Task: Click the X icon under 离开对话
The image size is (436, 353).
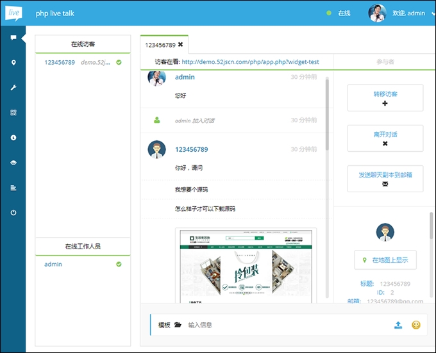Action: click(x=385, y=144)
